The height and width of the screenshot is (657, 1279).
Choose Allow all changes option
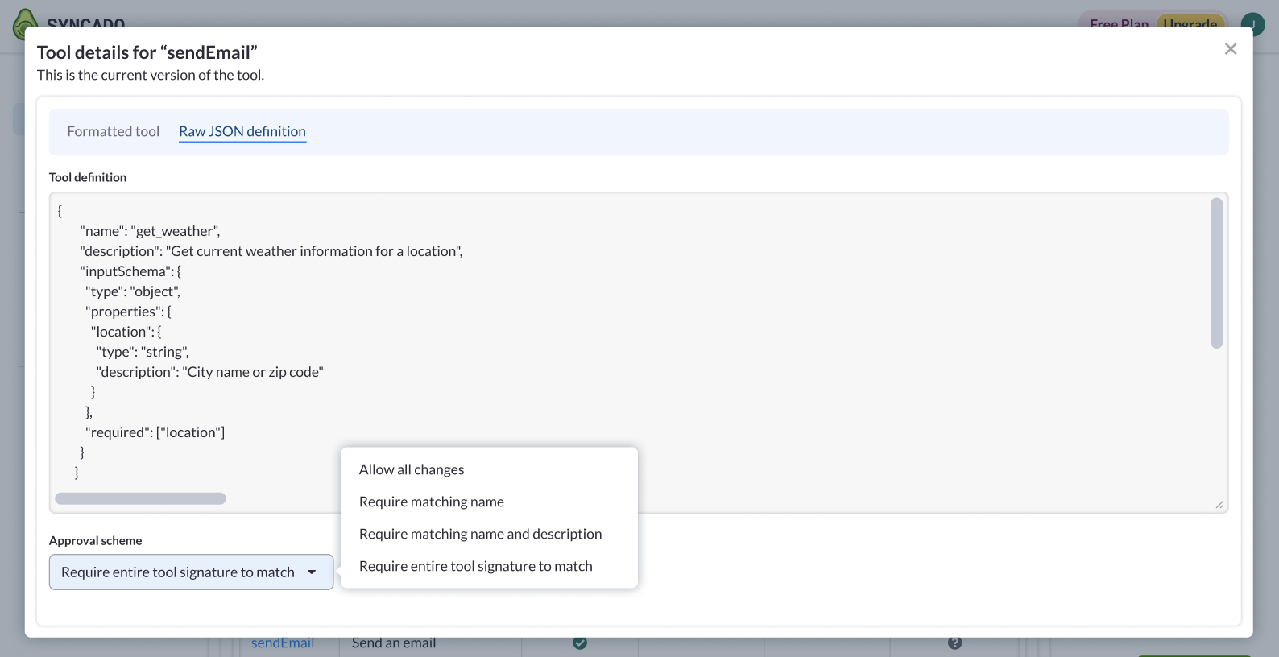(412, 469)
